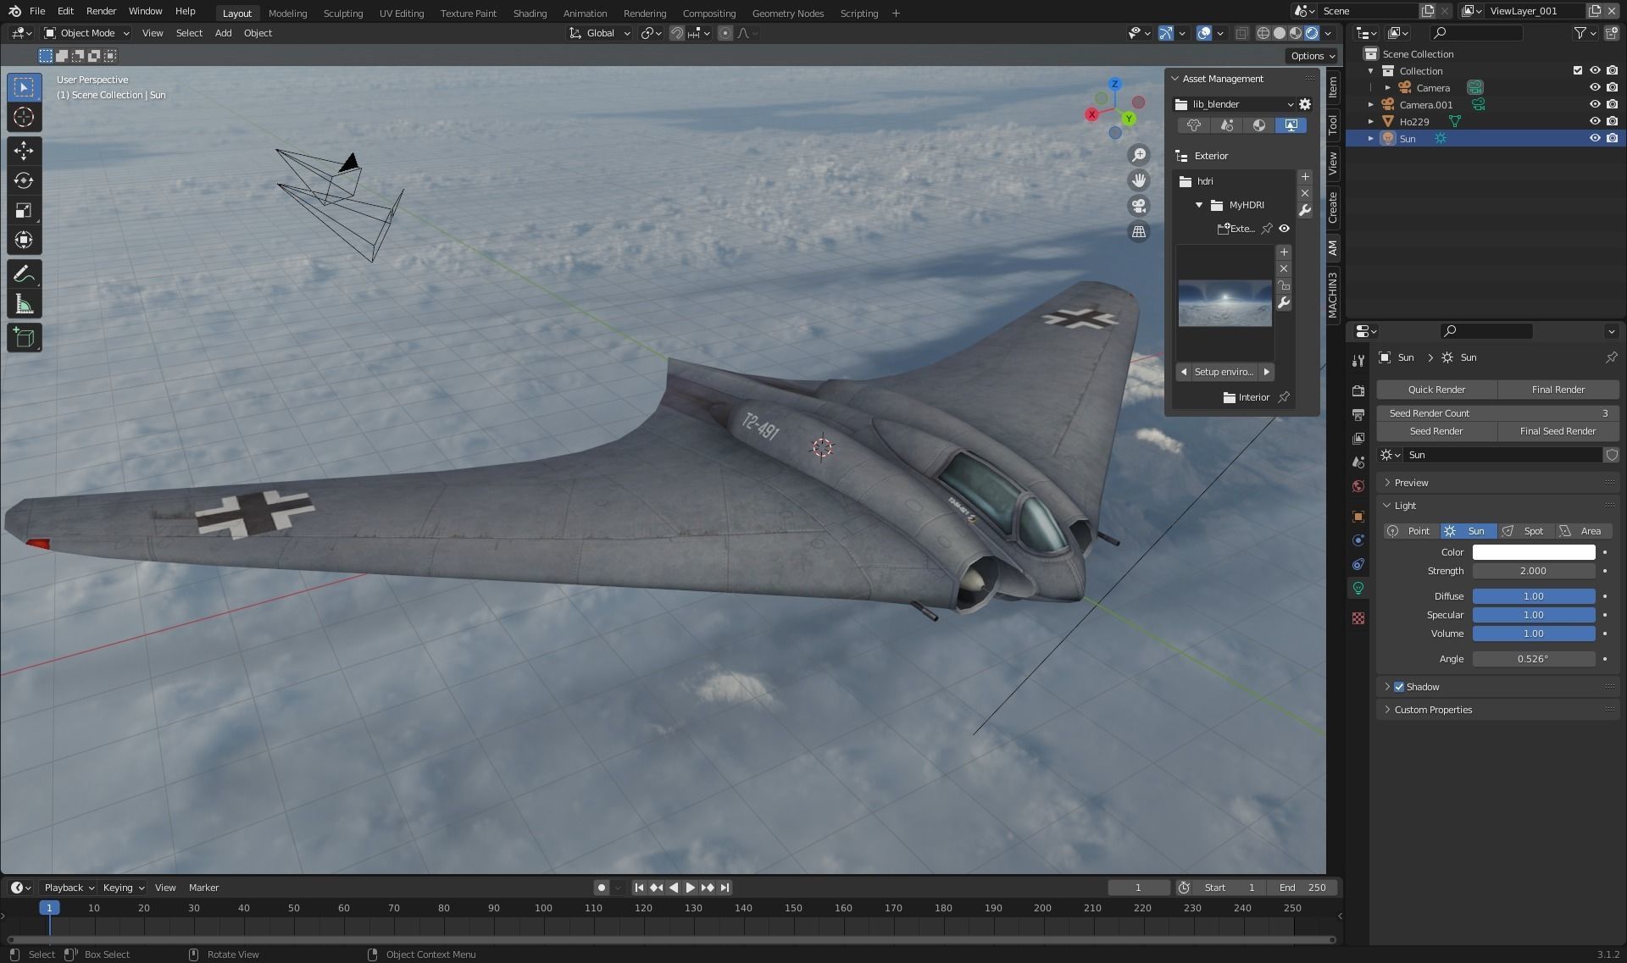This screenshot has width=1627, height=963.
Task: Expand Ho229 in outliner
Action: pos(1371,121)
